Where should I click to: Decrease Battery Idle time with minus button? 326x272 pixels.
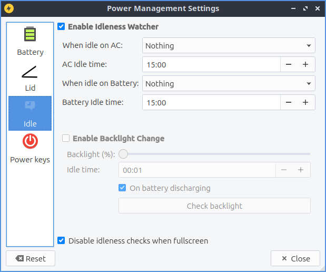coord(289,102)
